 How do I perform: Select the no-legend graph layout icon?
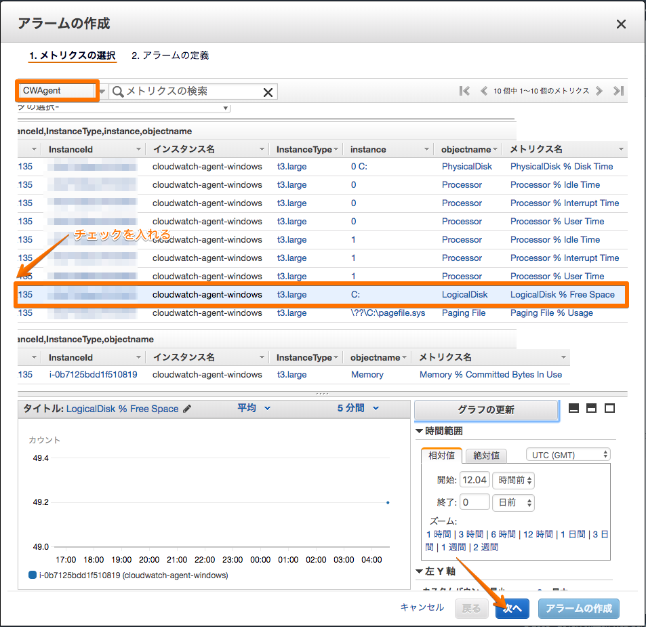coord(609,407)
